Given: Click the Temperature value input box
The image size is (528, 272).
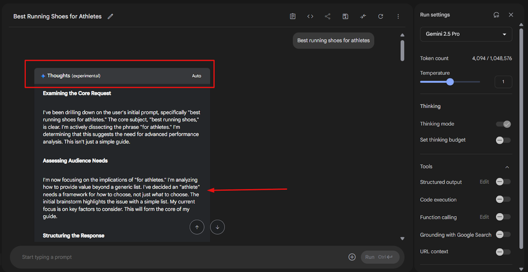Looking at the screenshot, I should pyautogui.click(x=503, y=82).
